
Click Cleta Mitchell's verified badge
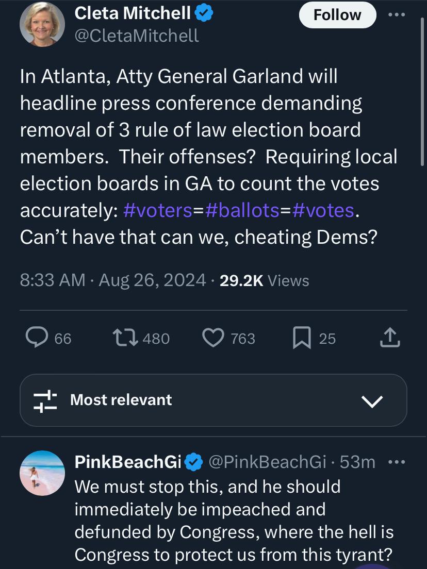(204, 13)
